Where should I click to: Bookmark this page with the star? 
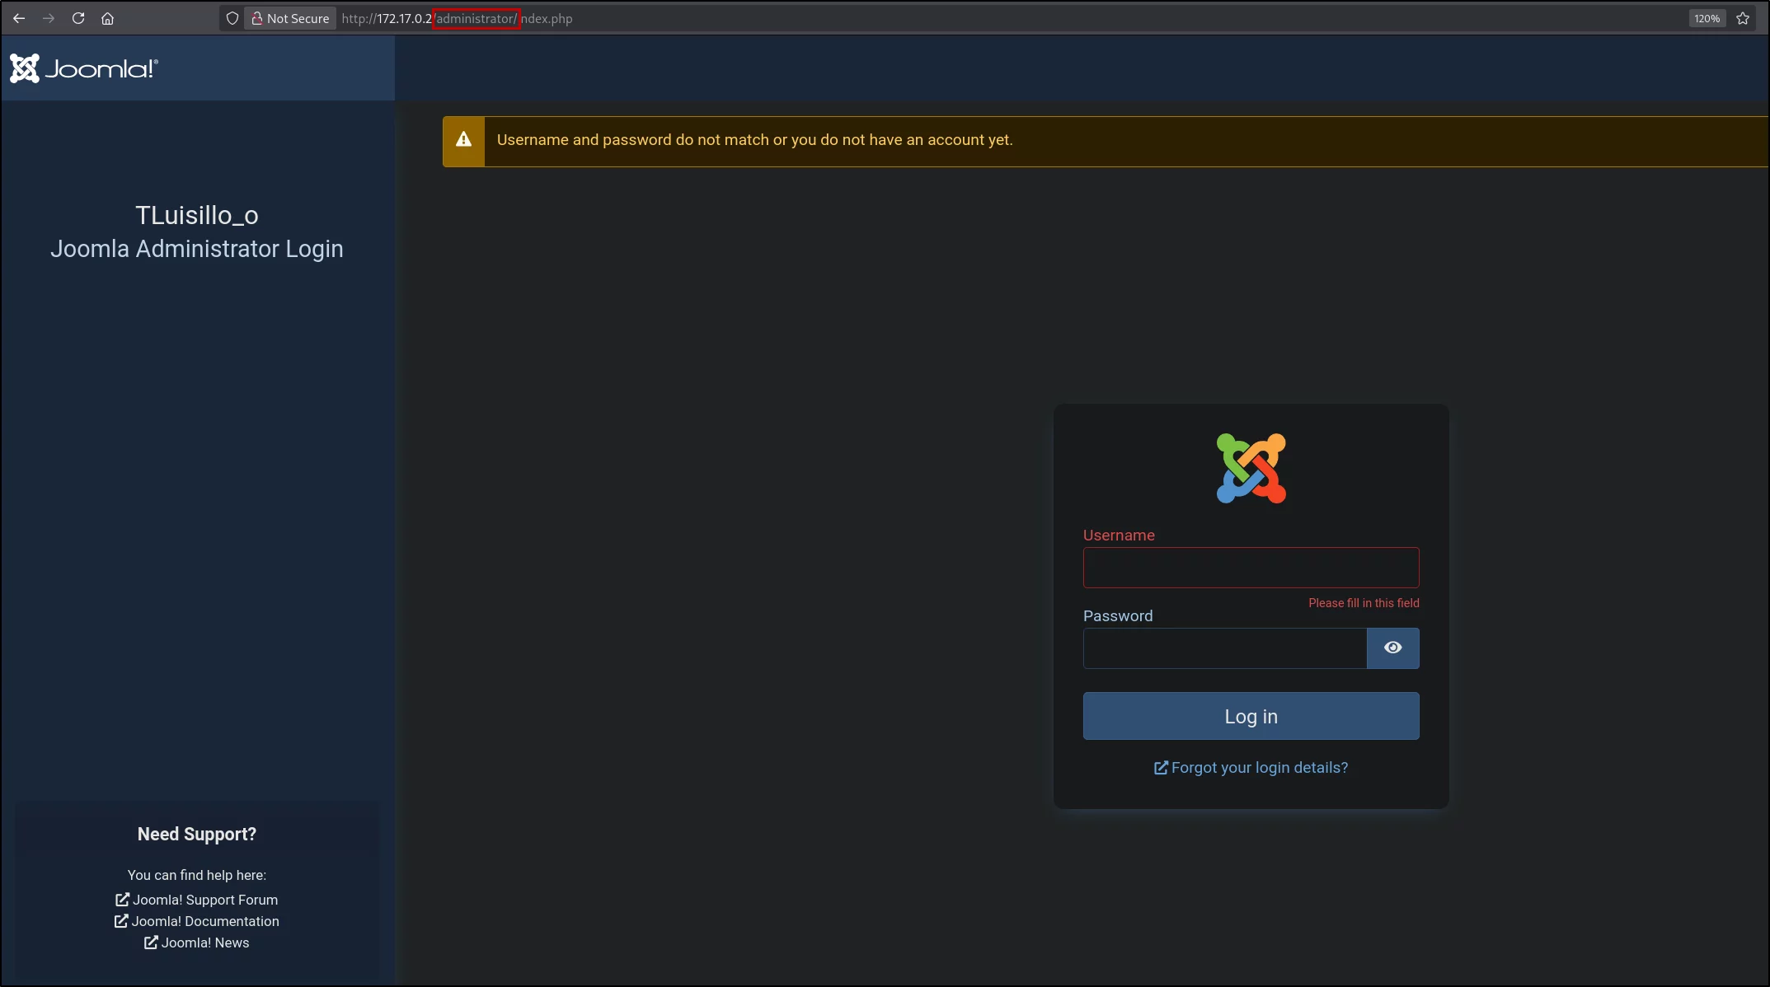1743,18
